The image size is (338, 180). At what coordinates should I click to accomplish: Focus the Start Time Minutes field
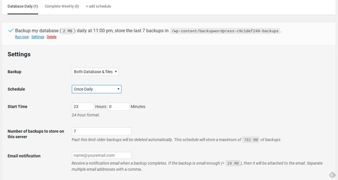coord(118,106)
